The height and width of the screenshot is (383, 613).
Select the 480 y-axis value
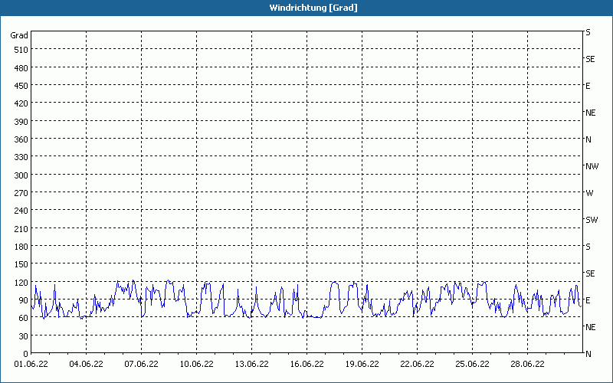point(21,68)
